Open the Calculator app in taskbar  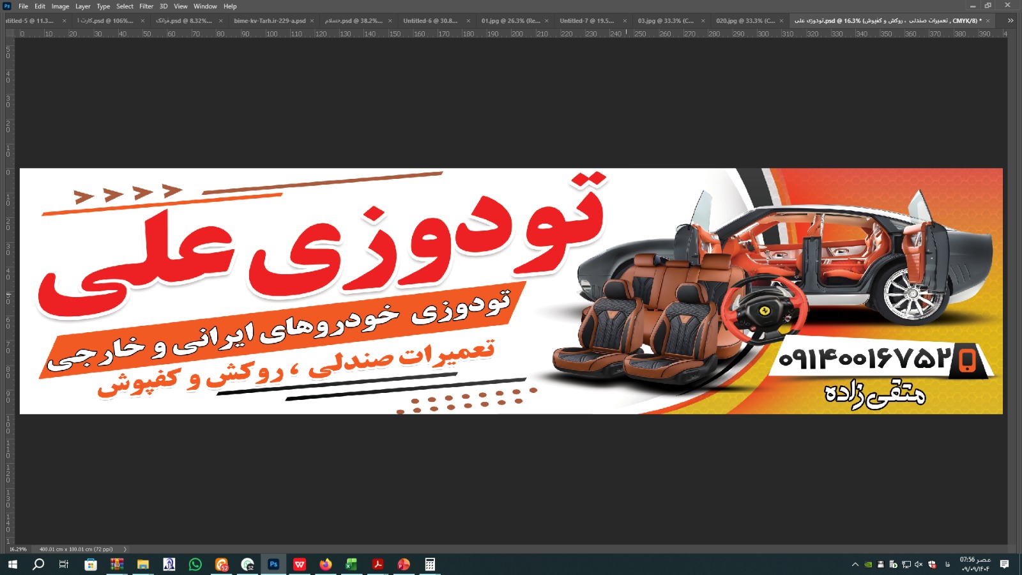(430, 564)
